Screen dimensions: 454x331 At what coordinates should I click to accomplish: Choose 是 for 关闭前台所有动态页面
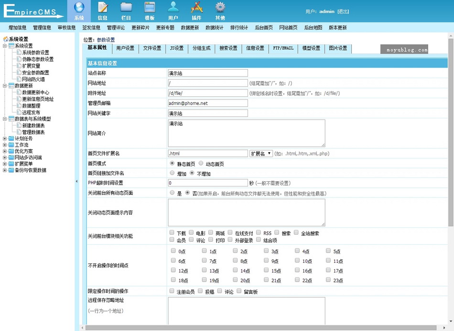tap(172, 193)
